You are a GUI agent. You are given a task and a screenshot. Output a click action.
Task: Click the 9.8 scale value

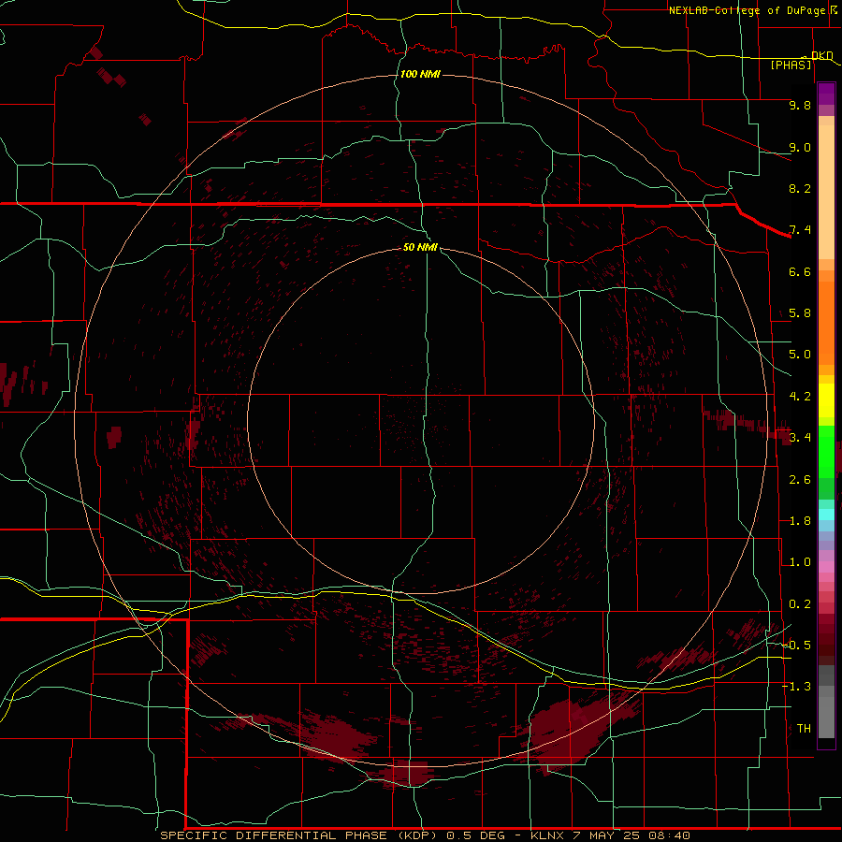(x=800, y=105)
